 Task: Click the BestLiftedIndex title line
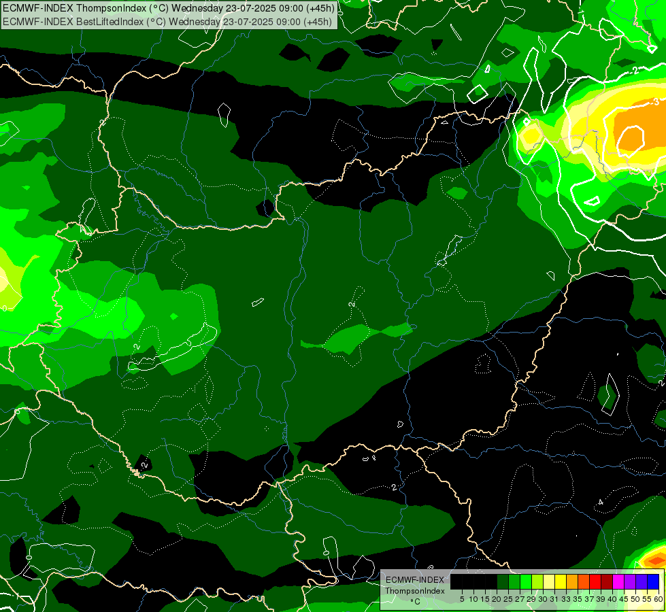click(167, 22)
